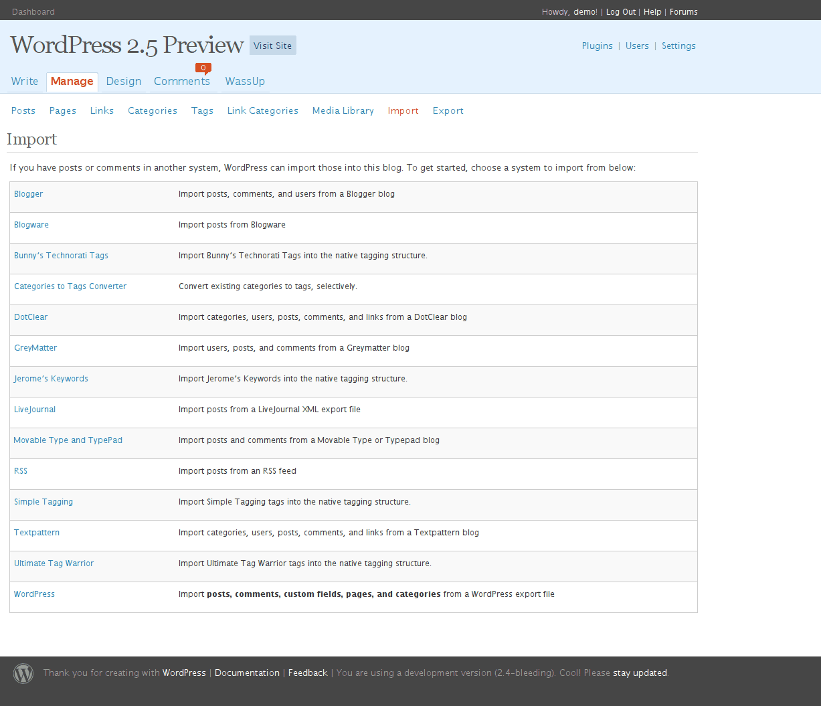Select the Manage tab
This screenshot has height=706, width=821.
point(72,81)
